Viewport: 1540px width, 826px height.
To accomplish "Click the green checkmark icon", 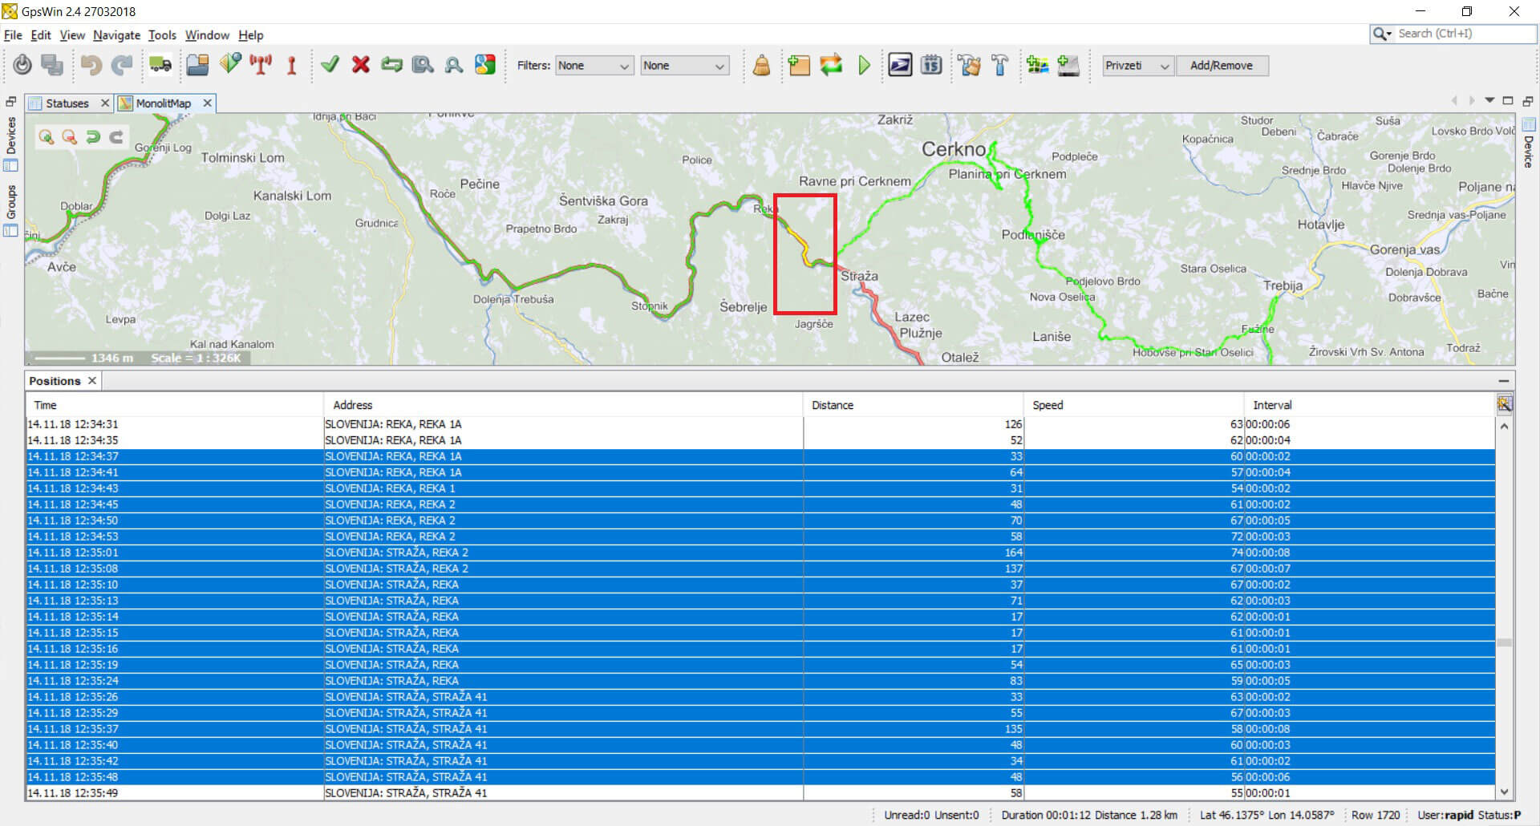I will tap(330, 65).
